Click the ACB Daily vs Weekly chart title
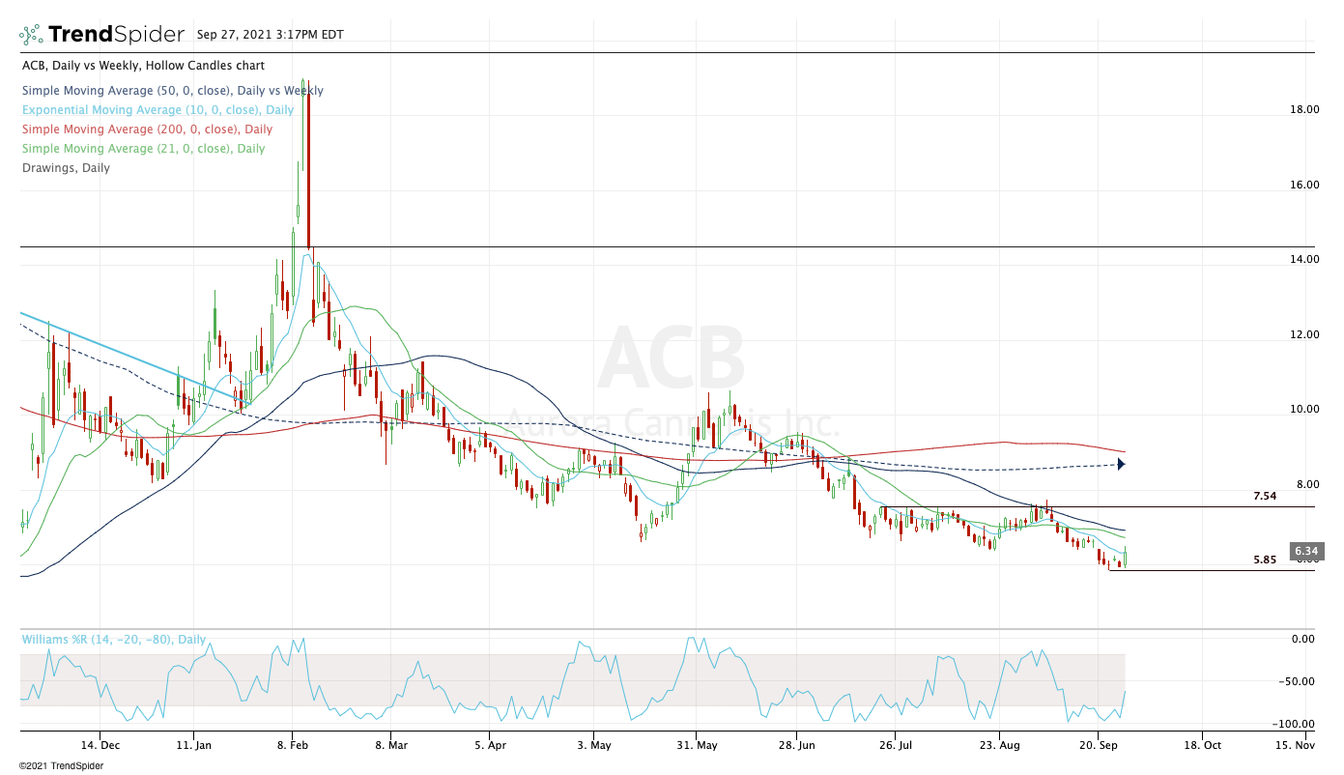 tap(143, 66)
